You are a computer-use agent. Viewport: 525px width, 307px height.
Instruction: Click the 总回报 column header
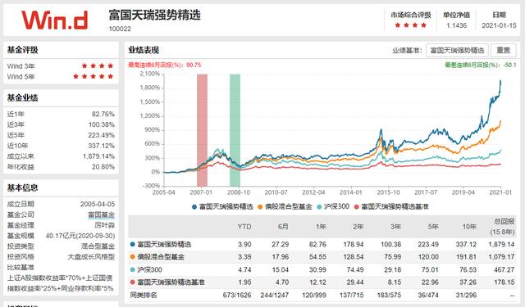502,226
